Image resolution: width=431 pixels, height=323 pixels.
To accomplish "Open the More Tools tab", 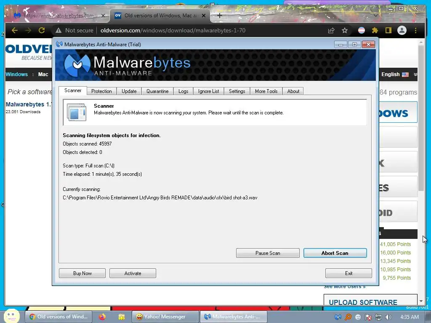I will tap(266, 91).
